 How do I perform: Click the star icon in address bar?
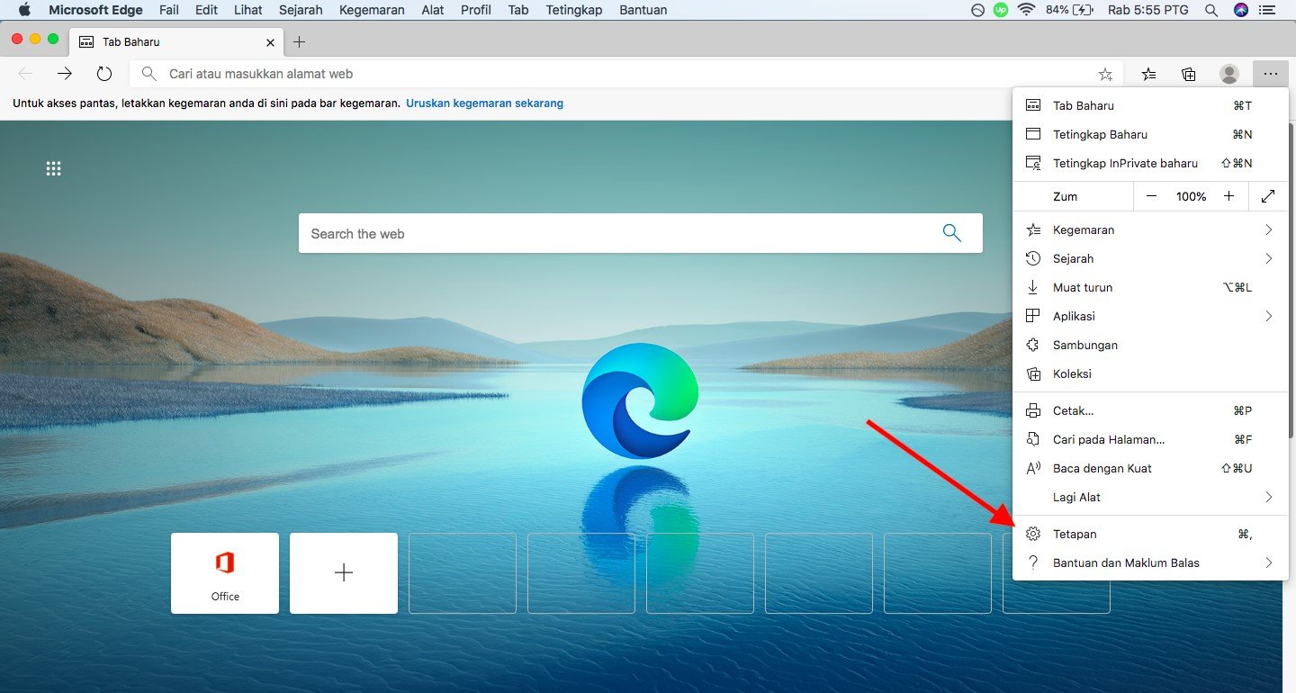pyautogui.click(x=1105, y=74)
